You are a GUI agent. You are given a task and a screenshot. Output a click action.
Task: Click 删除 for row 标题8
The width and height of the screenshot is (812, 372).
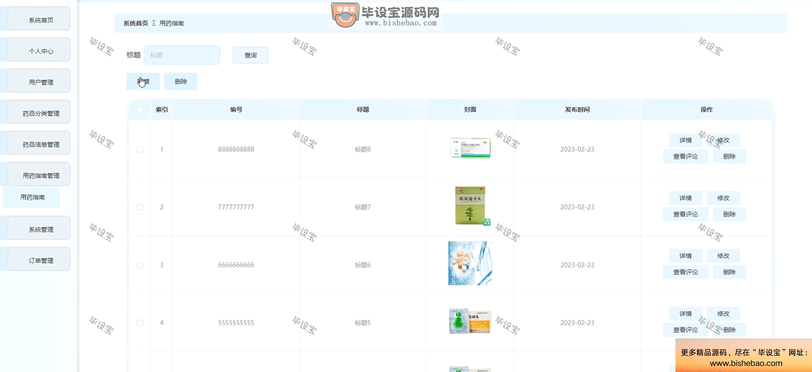[x=729, y=156]
